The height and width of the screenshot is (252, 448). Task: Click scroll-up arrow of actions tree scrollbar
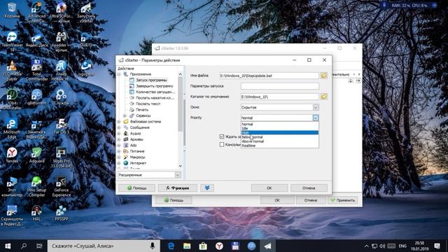[x=181, y=74]
